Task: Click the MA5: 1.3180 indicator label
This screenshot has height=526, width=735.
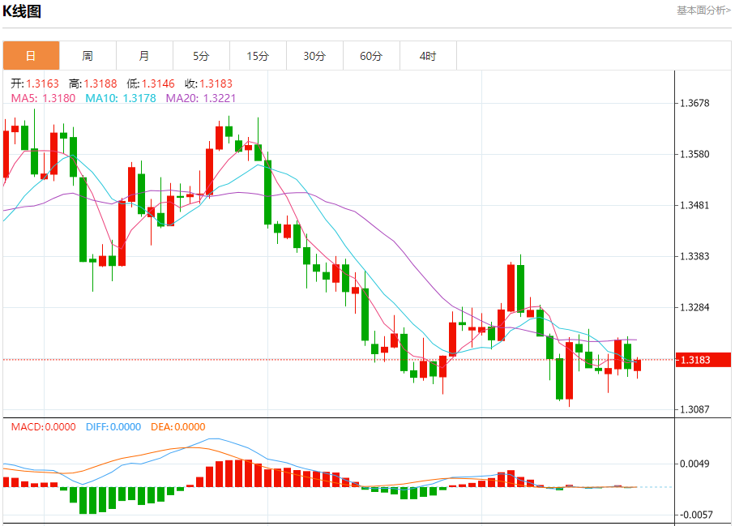Action: coord(43,98)
